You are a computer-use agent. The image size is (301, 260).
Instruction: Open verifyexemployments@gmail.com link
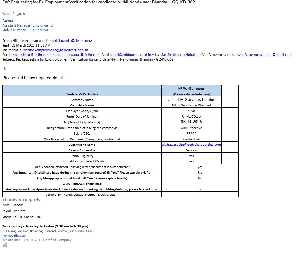coord(265,55)
